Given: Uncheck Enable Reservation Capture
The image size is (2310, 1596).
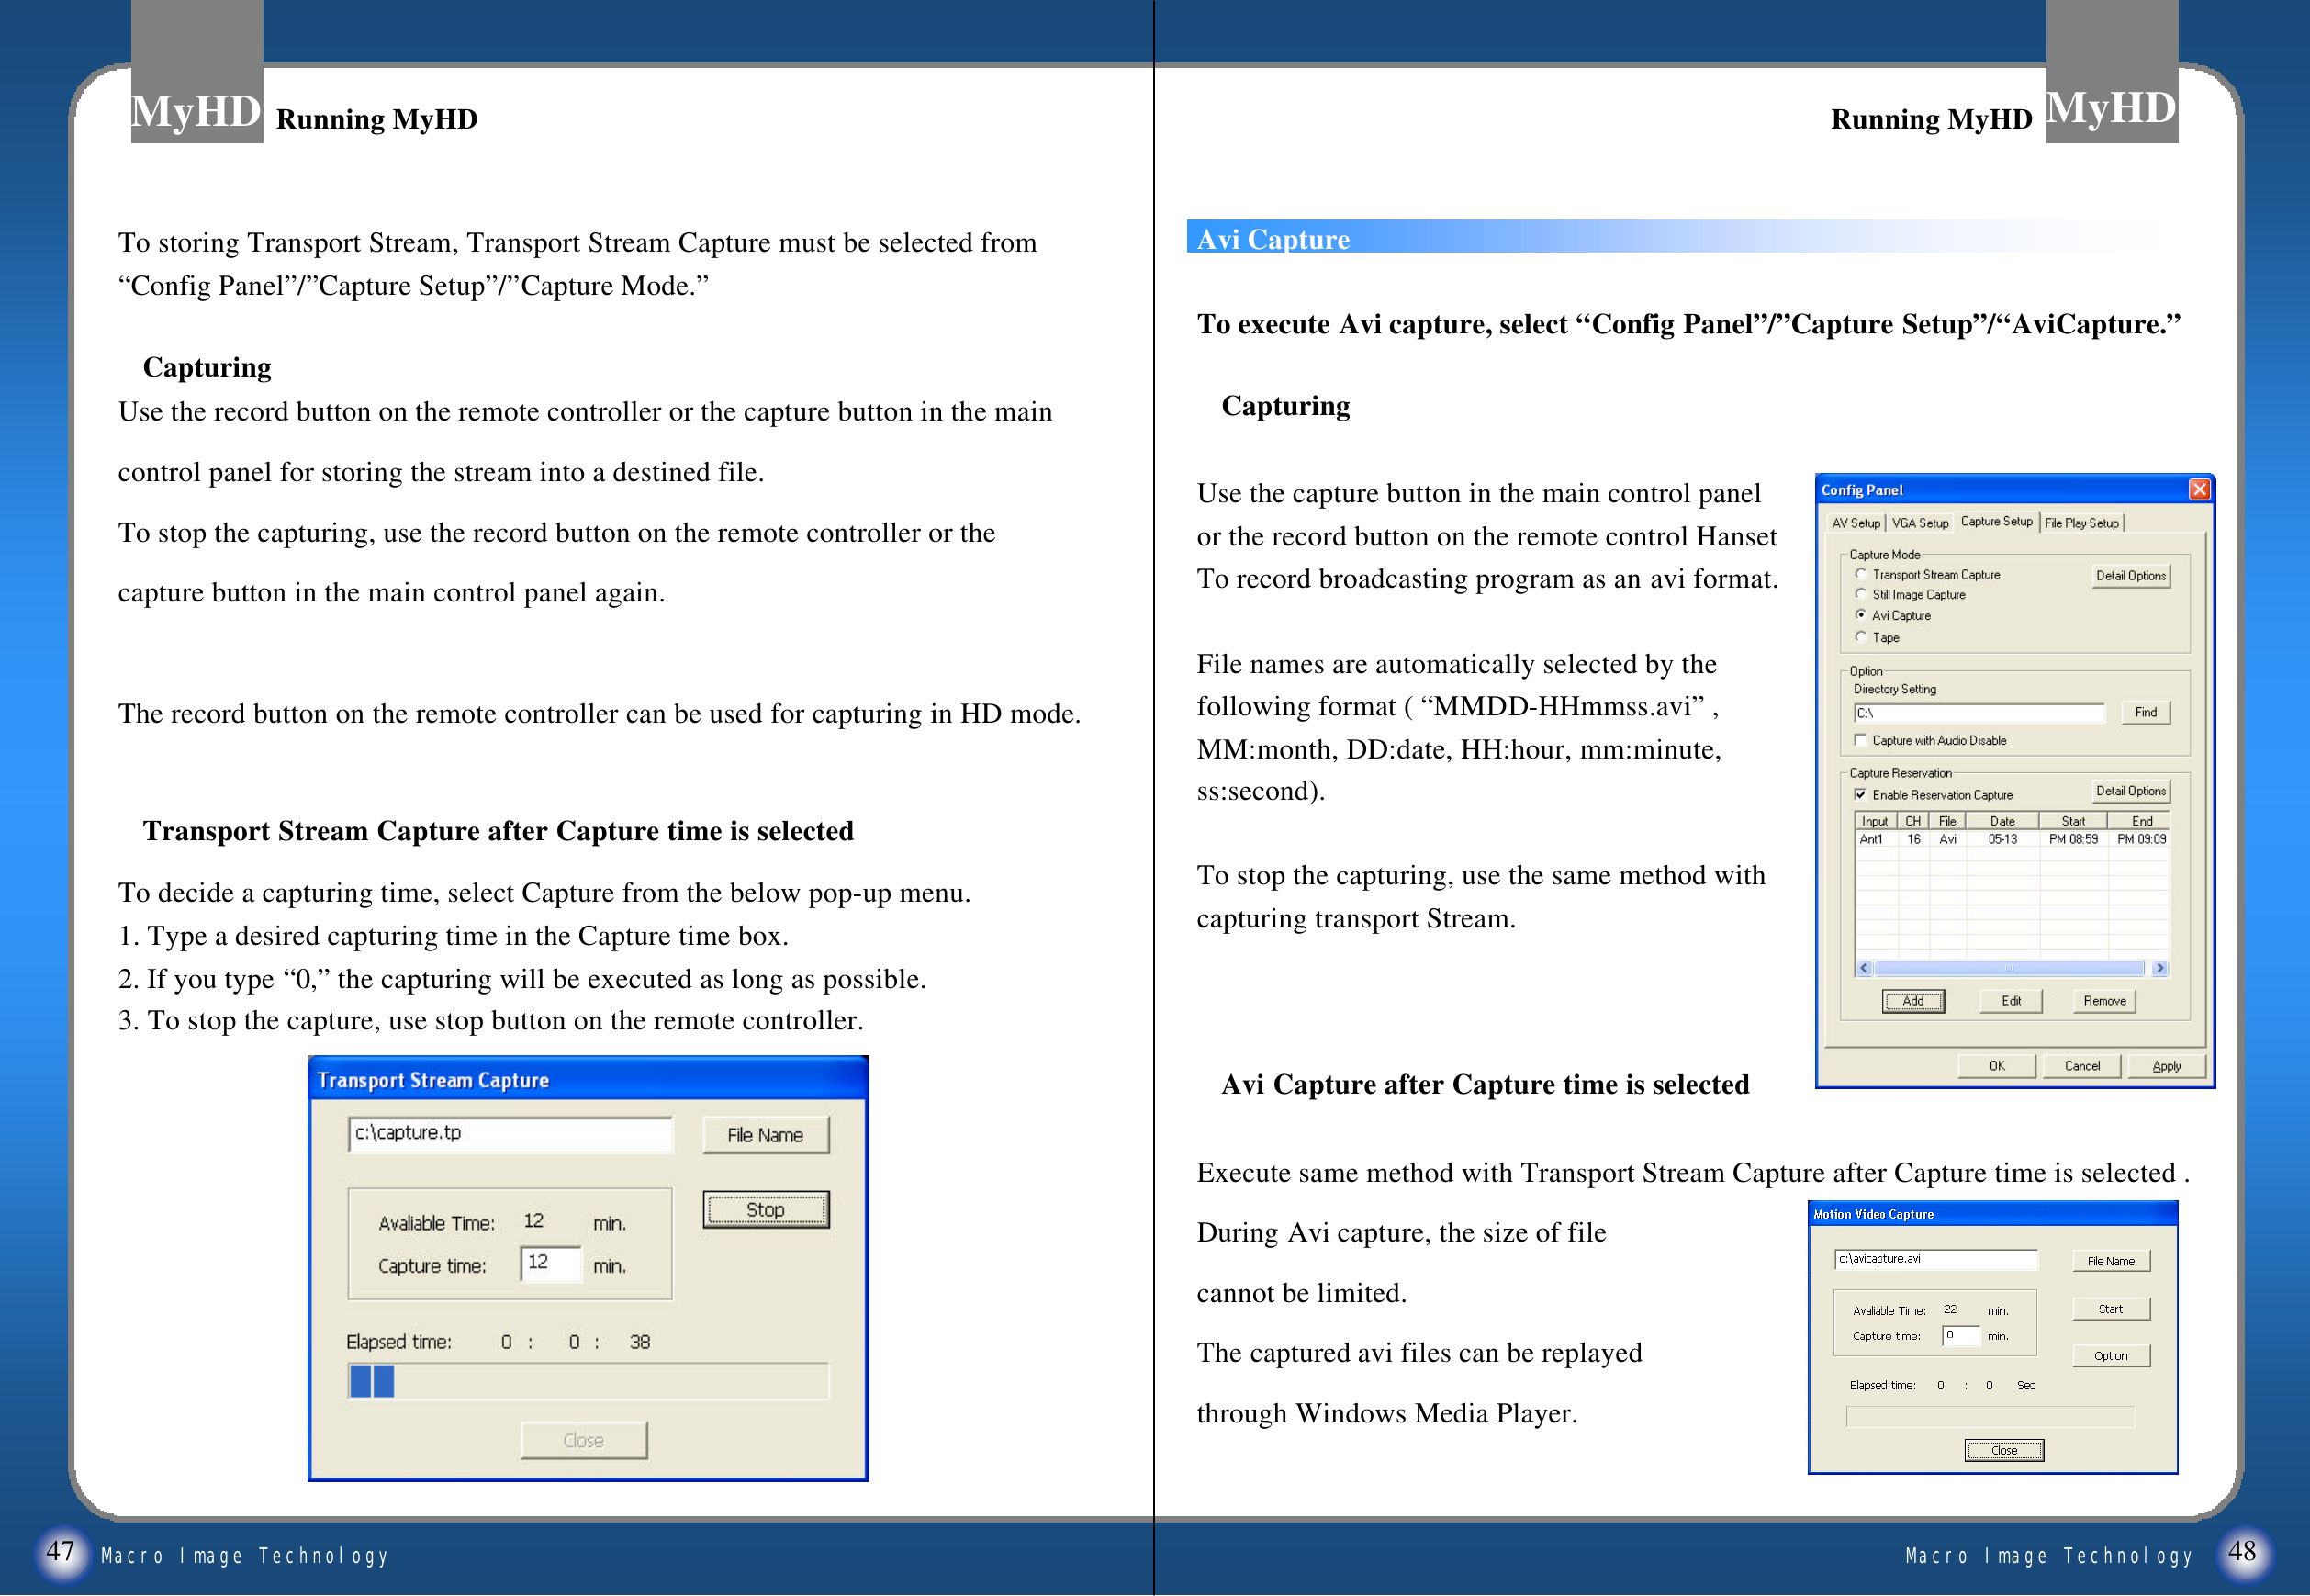Looking at the screenshot, I should pos(1860,795).
